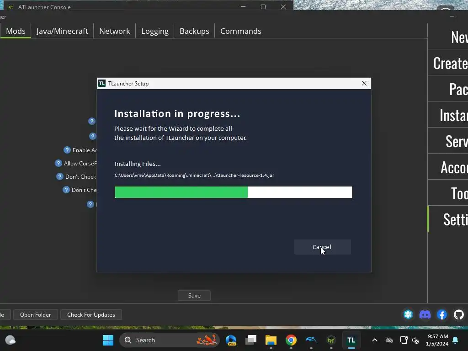Click the help icon below the Don't Che row
This screenshot has height=351, width=468.
coord(90,204)
